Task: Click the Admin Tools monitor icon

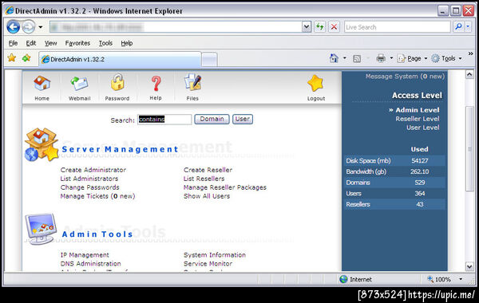Action: (41, 229)
